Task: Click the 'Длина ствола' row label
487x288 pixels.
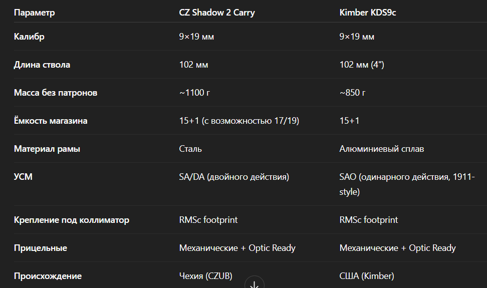Action: click(x=42, y=65)
